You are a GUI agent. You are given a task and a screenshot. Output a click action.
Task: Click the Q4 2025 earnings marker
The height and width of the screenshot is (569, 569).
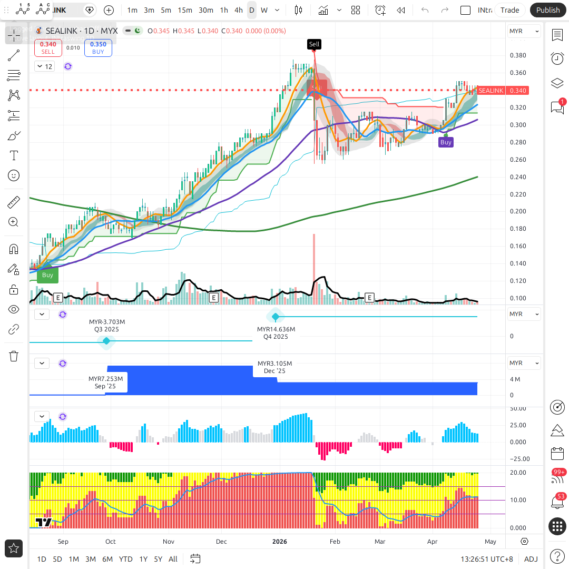coord(275,317)
